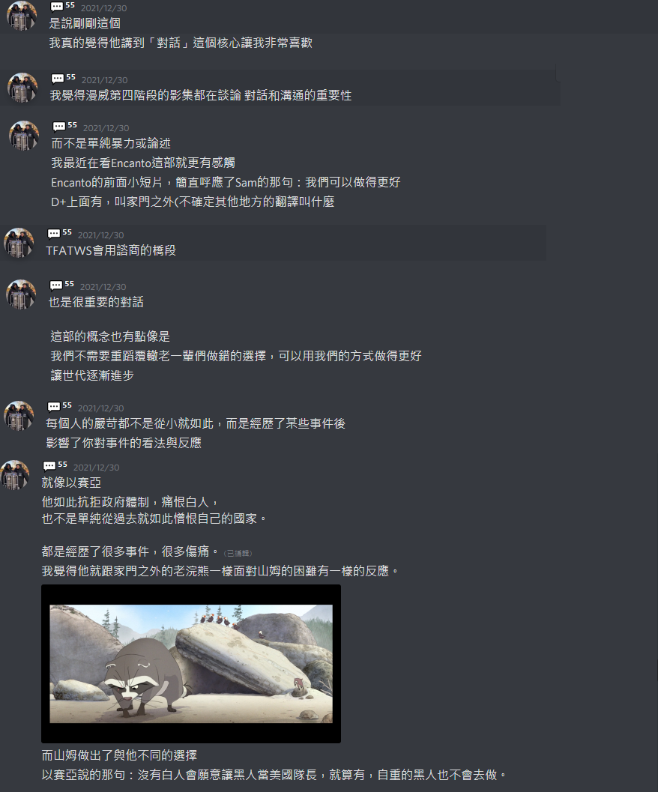658x792 pixels.
Task: Click the avatar next to the 就像以賽亞 message
Action: pyautogui.click(x=15, y=474)
